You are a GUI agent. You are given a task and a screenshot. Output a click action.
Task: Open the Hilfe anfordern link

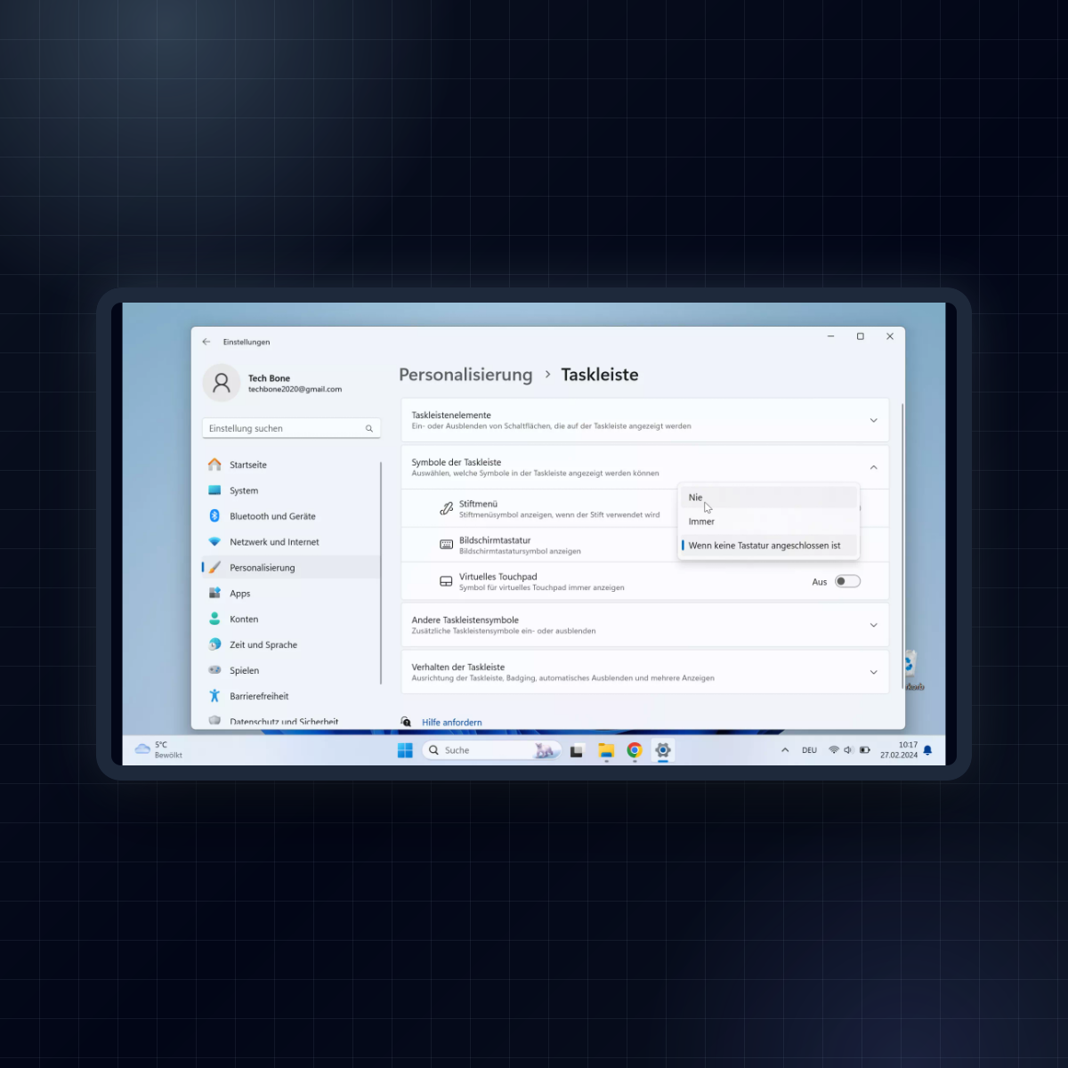tap(452, 723)
